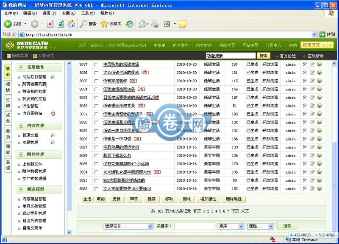Open the 快捷方式 dropdown

pyautogui.click(x=314, y=45)
